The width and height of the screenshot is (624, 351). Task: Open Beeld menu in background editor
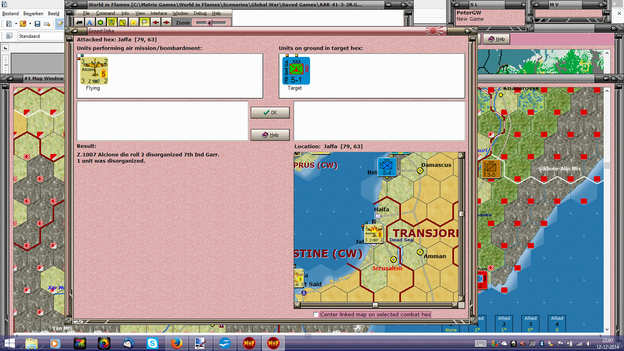point(53,14)
